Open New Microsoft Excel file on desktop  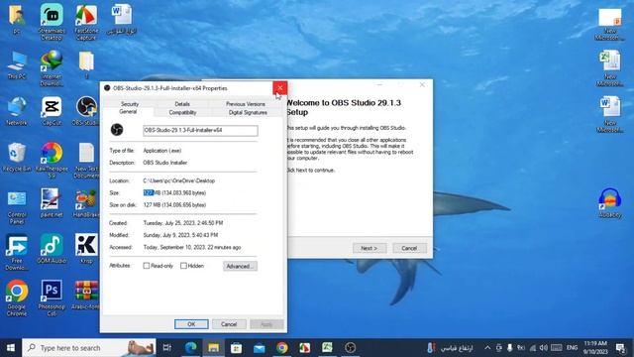click(610, 68)
